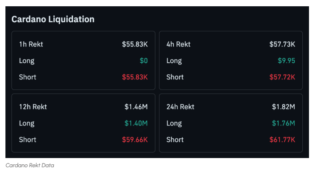Click the 4h Long value $9.95
The height and width of the screenshot is (171, 314).
coord(286,61)
